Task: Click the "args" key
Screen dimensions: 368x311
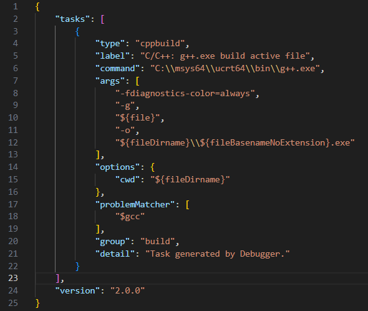Action: click(110, 81)
